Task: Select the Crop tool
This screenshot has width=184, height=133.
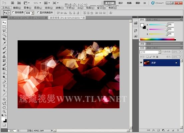Action: 4,39
